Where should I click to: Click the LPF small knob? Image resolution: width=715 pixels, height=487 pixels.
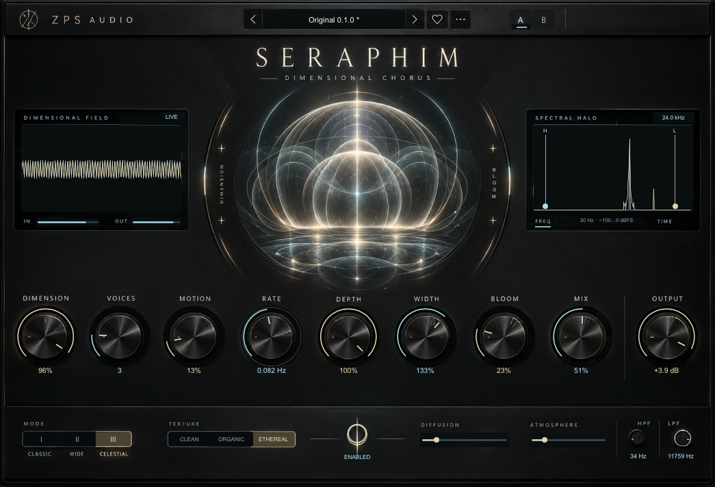pyautogui.click(x=682, y=439)
